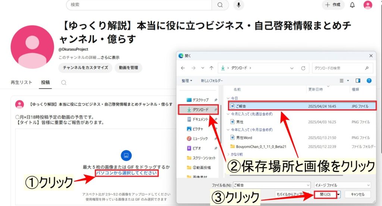
Task: Click the channel tab search magnifier icon
Action: (x=63, y=82)
